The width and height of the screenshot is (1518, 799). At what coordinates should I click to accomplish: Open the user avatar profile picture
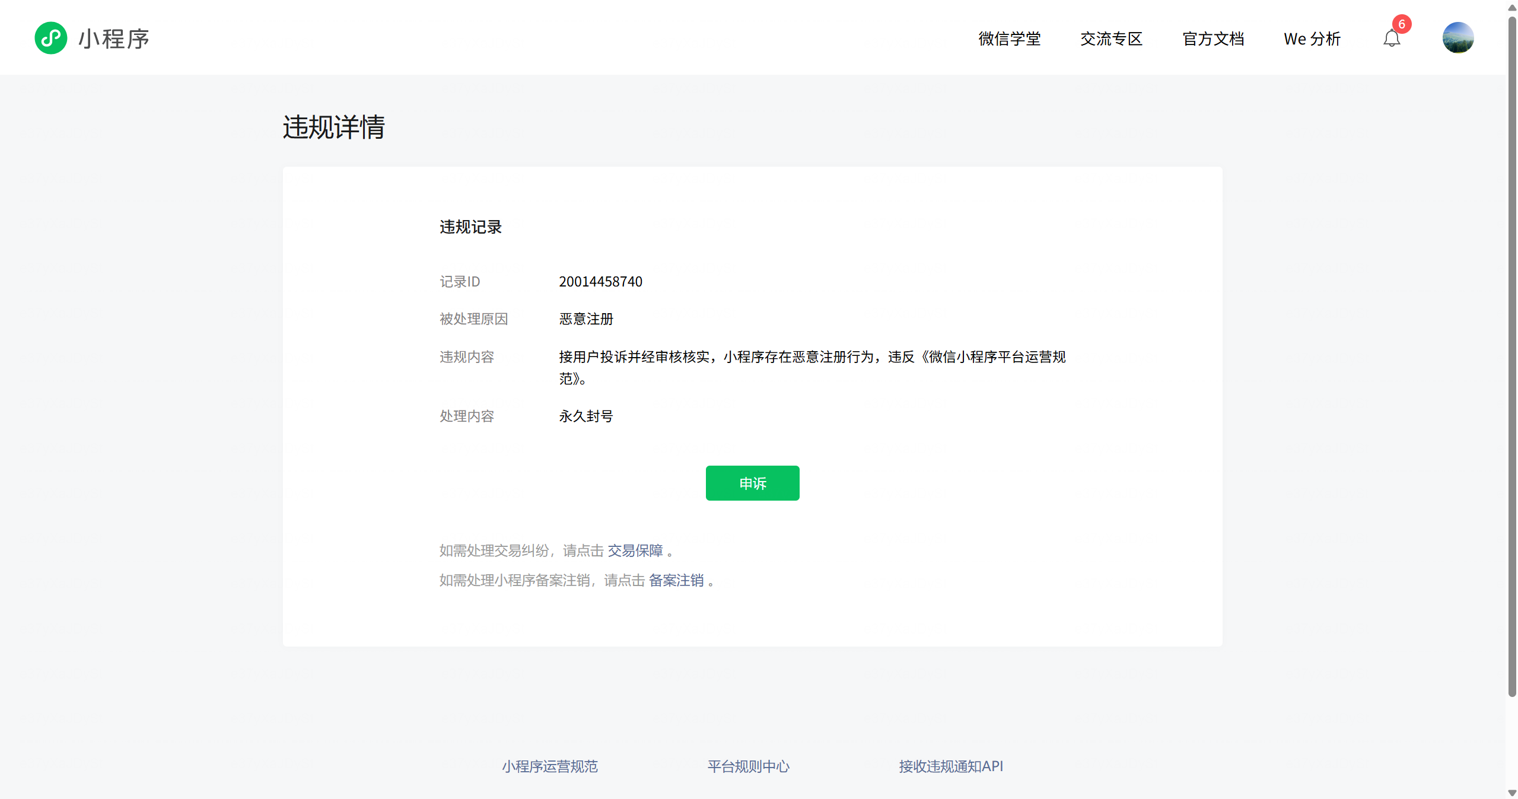(x=1457, y=38)
